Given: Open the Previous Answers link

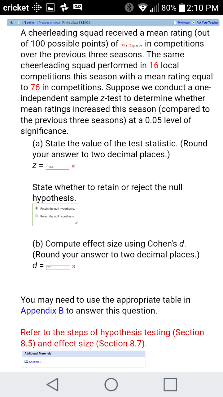Looking at the screenshot, I should coord(50,23).
